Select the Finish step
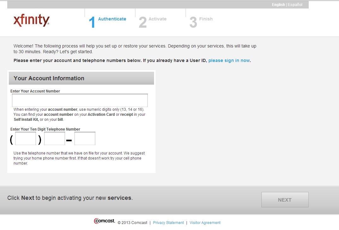 click(206, 19)
